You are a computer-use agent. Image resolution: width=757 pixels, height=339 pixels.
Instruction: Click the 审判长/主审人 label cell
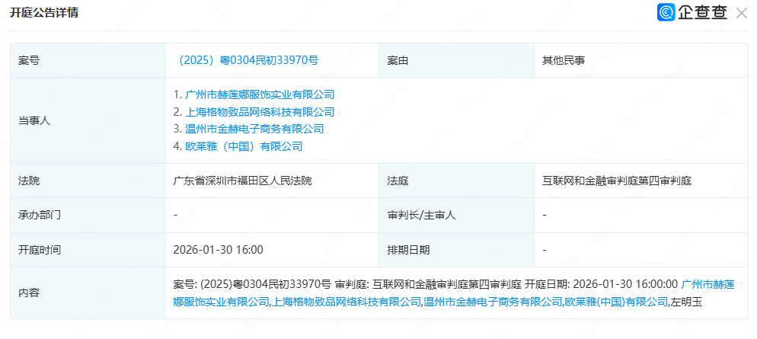[421, 216]
